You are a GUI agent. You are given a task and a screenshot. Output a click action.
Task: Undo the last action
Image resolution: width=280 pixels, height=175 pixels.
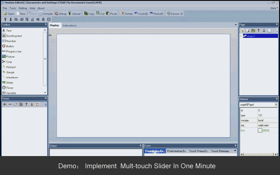(141, 14)
